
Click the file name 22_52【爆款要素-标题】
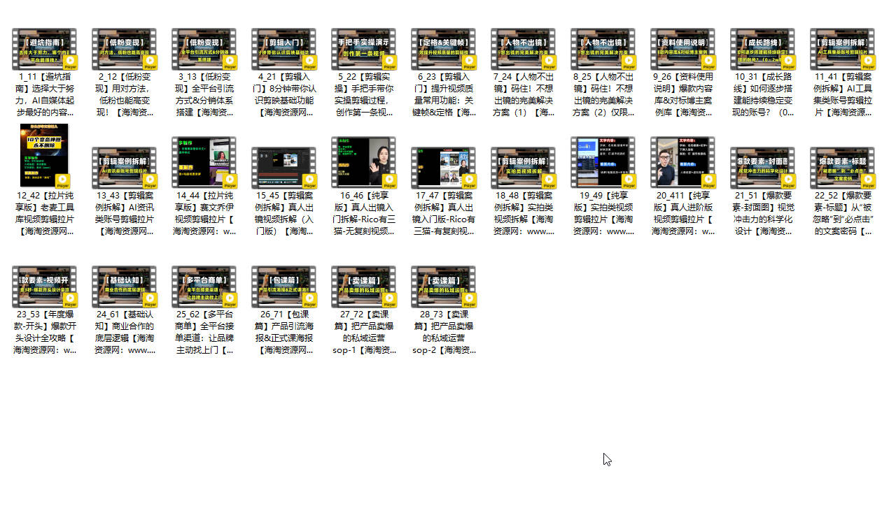(x=843, y=213)
